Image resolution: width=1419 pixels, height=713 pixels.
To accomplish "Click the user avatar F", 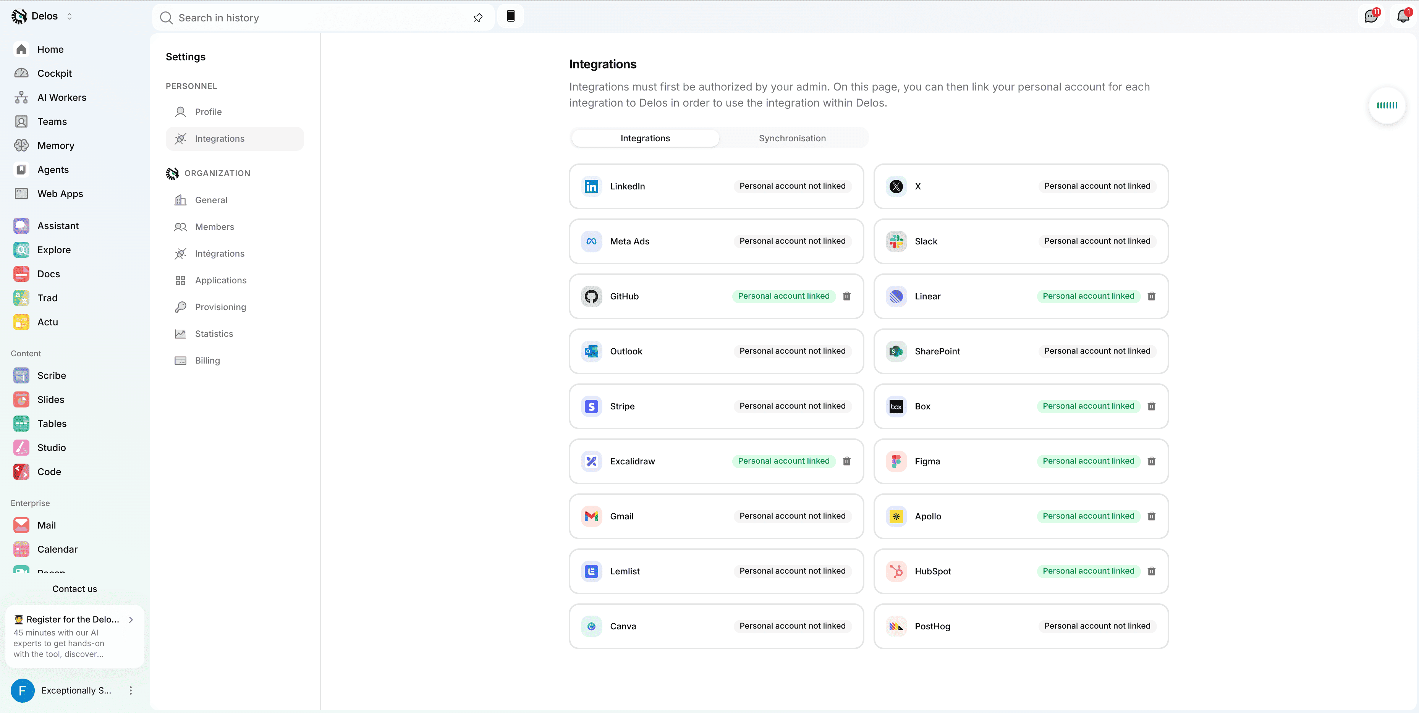I will (x=23, y=690).
